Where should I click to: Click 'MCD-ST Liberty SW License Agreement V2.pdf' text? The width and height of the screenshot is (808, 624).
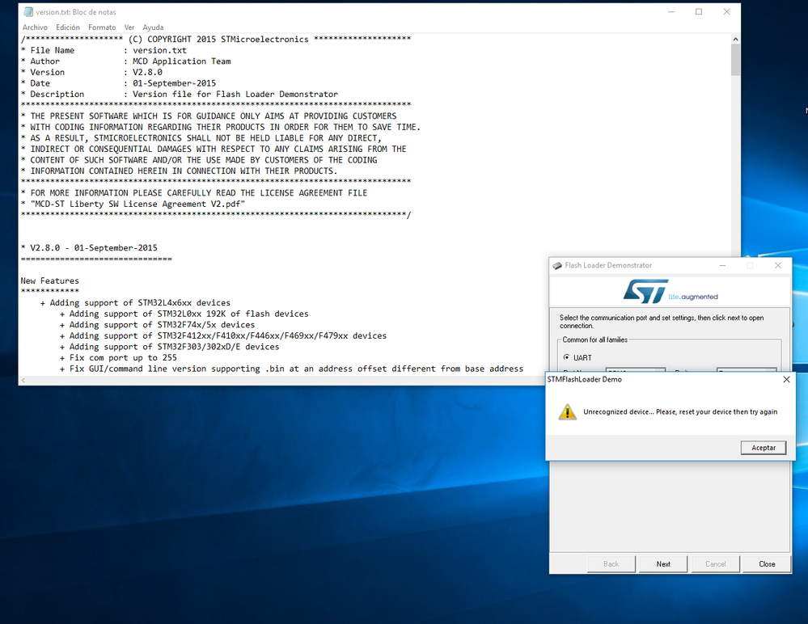point(137,204)
